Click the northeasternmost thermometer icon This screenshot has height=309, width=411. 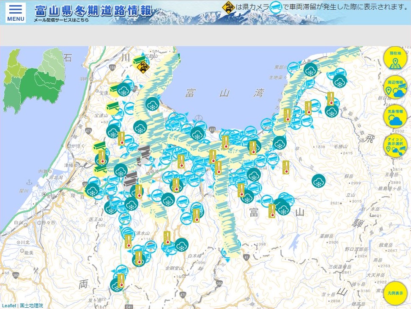(x=331, y=98)
